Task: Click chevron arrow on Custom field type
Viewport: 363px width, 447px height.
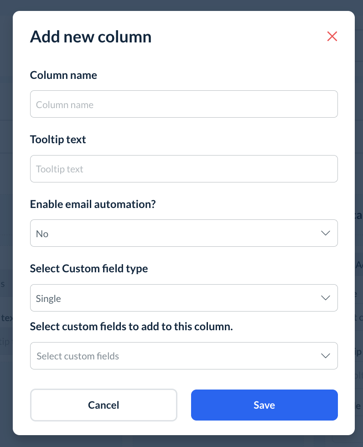Action: (325, 298)
